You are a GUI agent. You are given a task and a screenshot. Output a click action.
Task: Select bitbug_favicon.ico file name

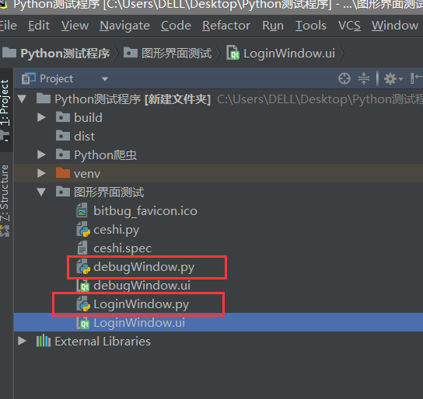[145, 211]
